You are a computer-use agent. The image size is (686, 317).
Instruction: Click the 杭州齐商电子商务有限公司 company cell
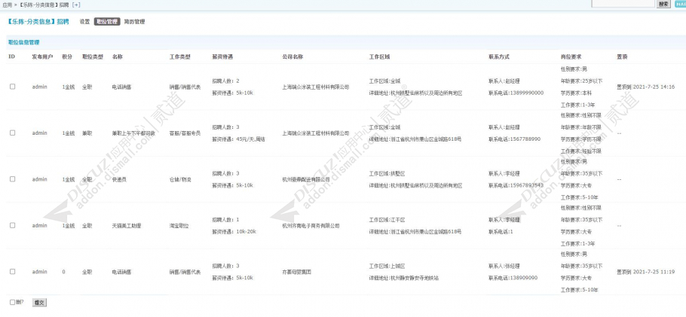pos(311,226)
